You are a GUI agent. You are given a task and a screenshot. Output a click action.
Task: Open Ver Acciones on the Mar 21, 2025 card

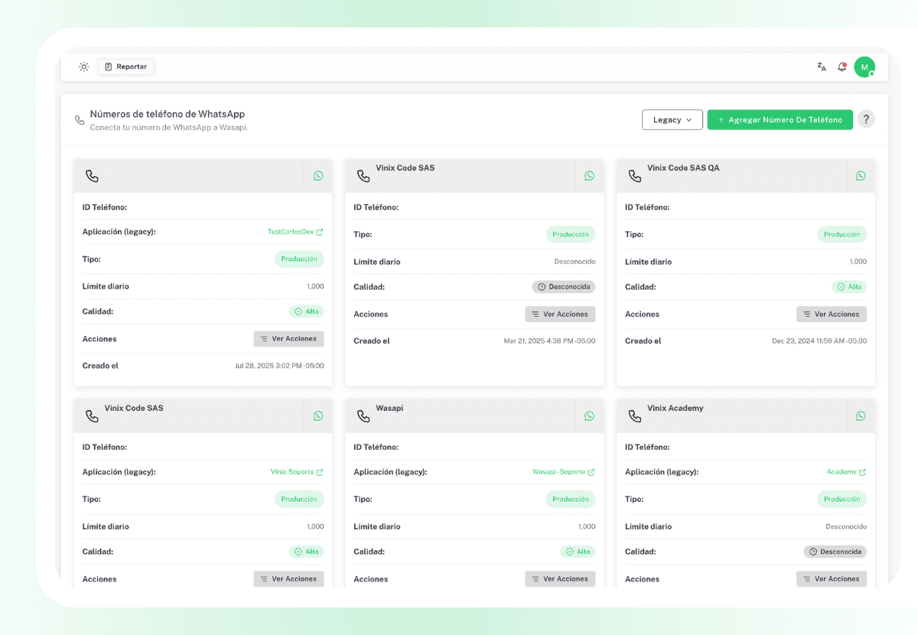point(560,314)
